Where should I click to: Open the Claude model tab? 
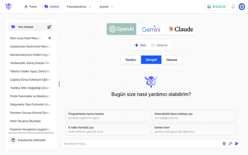pos(181,29)
